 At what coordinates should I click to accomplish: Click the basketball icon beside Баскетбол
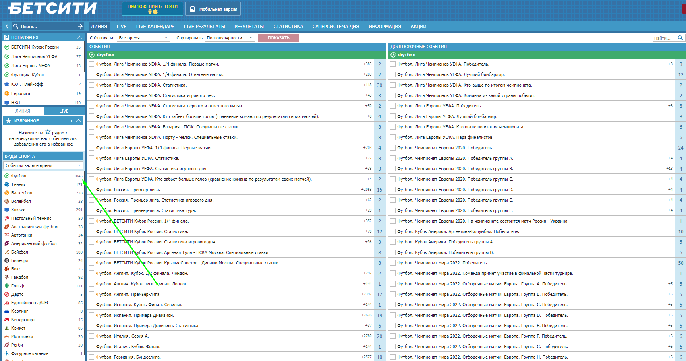click(x=7, y=193)
